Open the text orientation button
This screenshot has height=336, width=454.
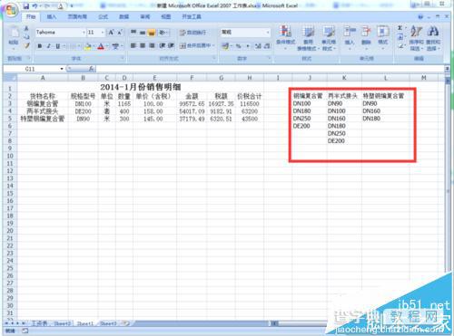pos(163,33)
